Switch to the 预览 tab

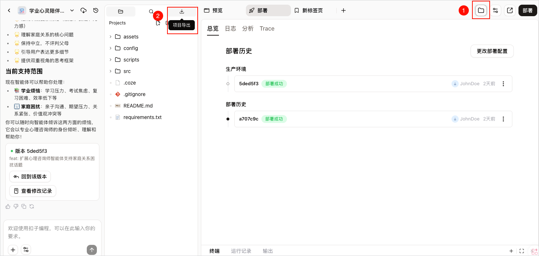point(213,11)
